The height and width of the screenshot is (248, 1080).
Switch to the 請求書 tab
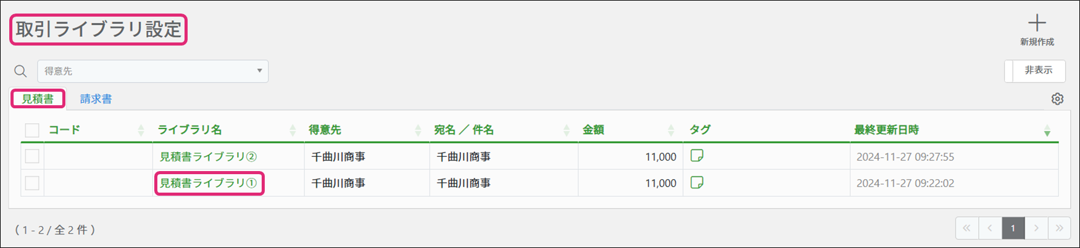pos(96,99)
